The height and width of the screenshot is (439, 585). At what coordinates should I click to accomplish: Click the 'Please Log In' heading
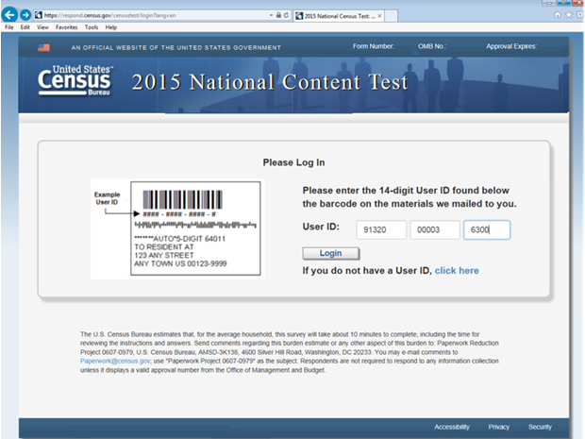tap(294, 162)
